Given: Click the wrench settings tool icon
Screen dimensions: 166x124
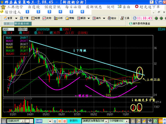Looking at the screenshot, I should point(139,121).
